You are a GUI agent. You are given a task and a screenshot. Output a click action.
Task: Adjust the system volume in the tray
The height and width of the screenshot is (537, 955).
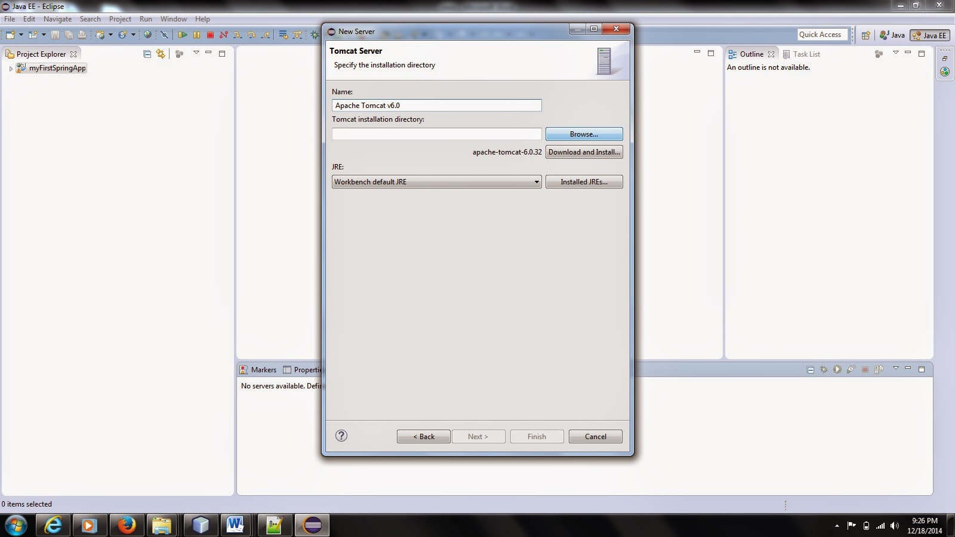point(893,526)
